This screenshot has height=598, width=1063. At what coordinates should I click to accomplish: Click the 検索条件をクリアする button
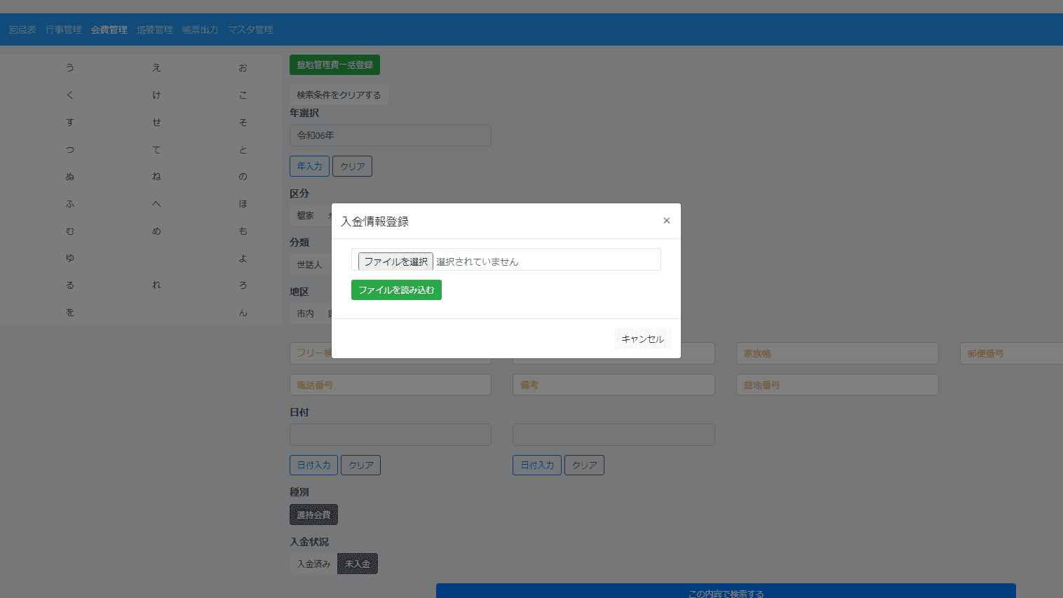click(x=339, y=95)
